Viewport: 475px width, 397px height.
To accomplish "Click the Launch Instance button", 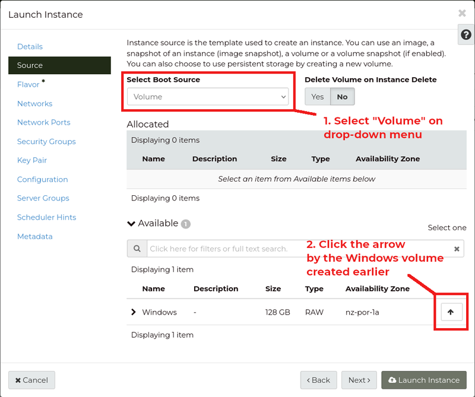I will tap(424, 380).
